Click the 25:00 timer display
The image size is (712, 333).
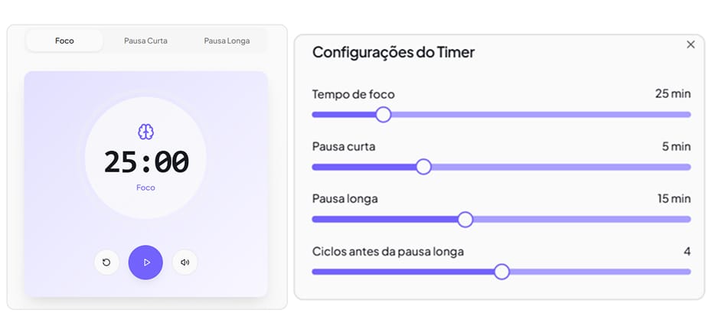pos(146,162)
